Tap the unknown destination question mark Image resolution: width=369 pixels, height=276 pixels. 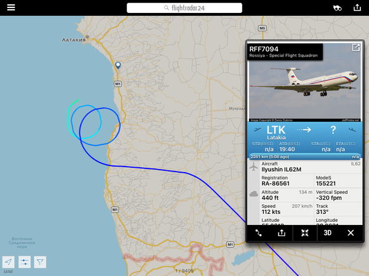pos(333,130)
